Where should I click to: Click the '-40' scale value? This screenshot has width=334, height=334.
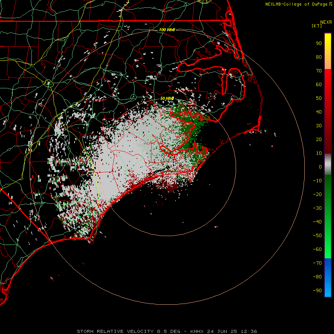pyautogui.click(x=317, y=222)
